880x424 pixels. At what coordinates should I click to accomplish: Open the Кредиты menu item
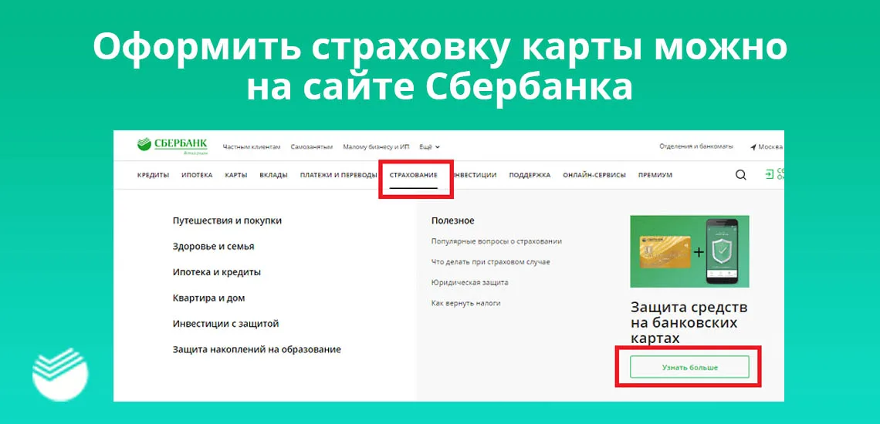point(153,175)
